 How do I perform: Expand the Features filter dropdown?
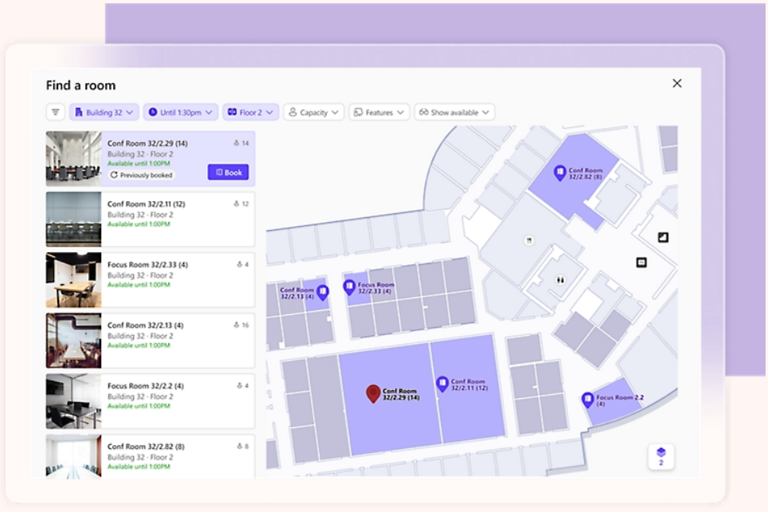pyautogui.click(x=379, y=112)
